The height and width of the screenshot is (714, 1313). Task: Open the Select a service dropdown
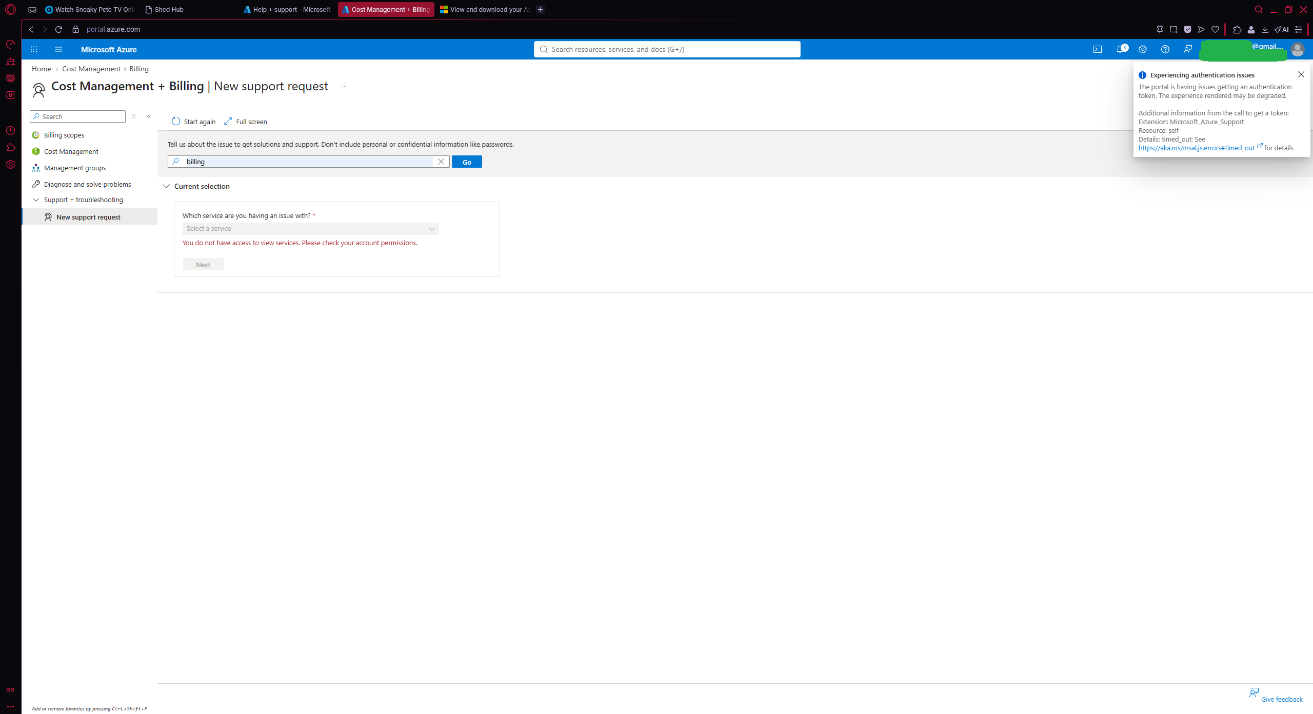point(311,229)
